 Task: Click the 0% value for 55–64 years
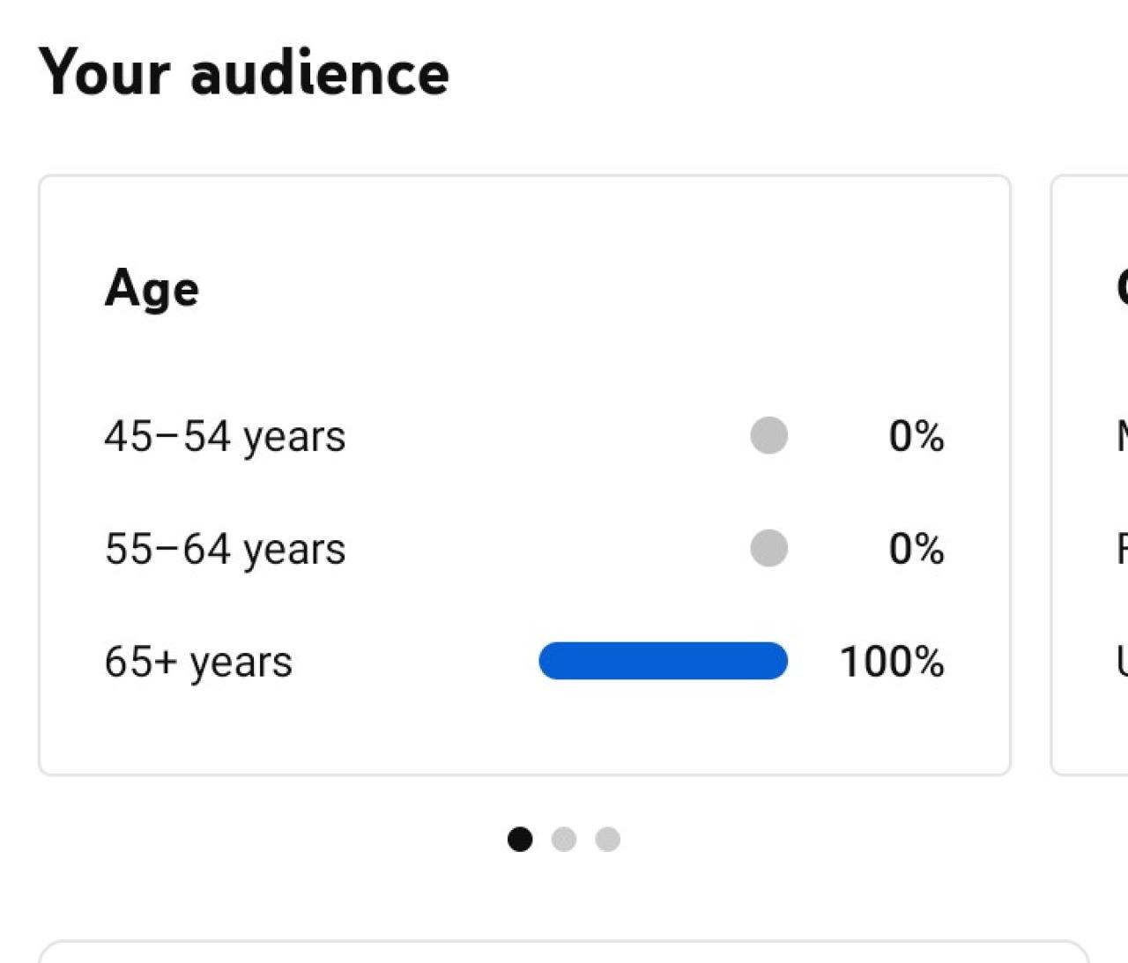(x=916, y=549)
